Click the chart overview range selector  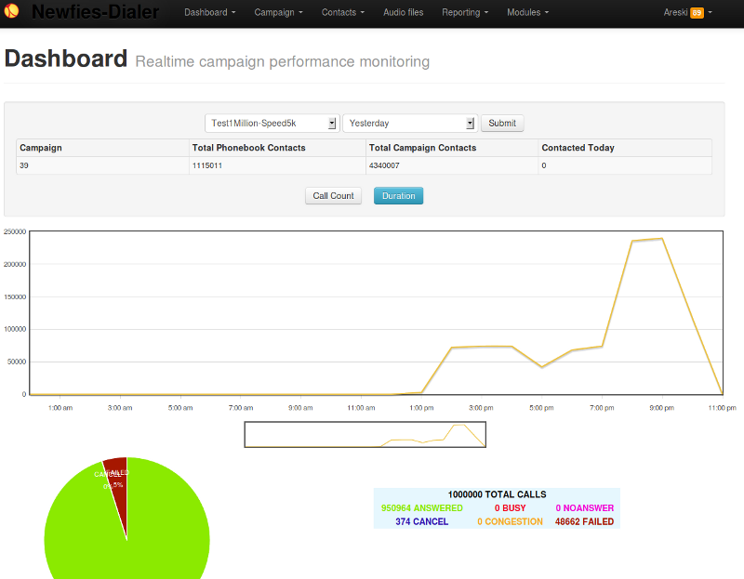[365, 434]
